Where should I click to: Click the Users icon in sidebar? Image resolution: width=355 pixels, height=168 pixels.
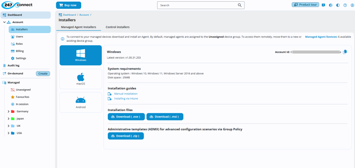pyautogui.click(x=13, y=37)
